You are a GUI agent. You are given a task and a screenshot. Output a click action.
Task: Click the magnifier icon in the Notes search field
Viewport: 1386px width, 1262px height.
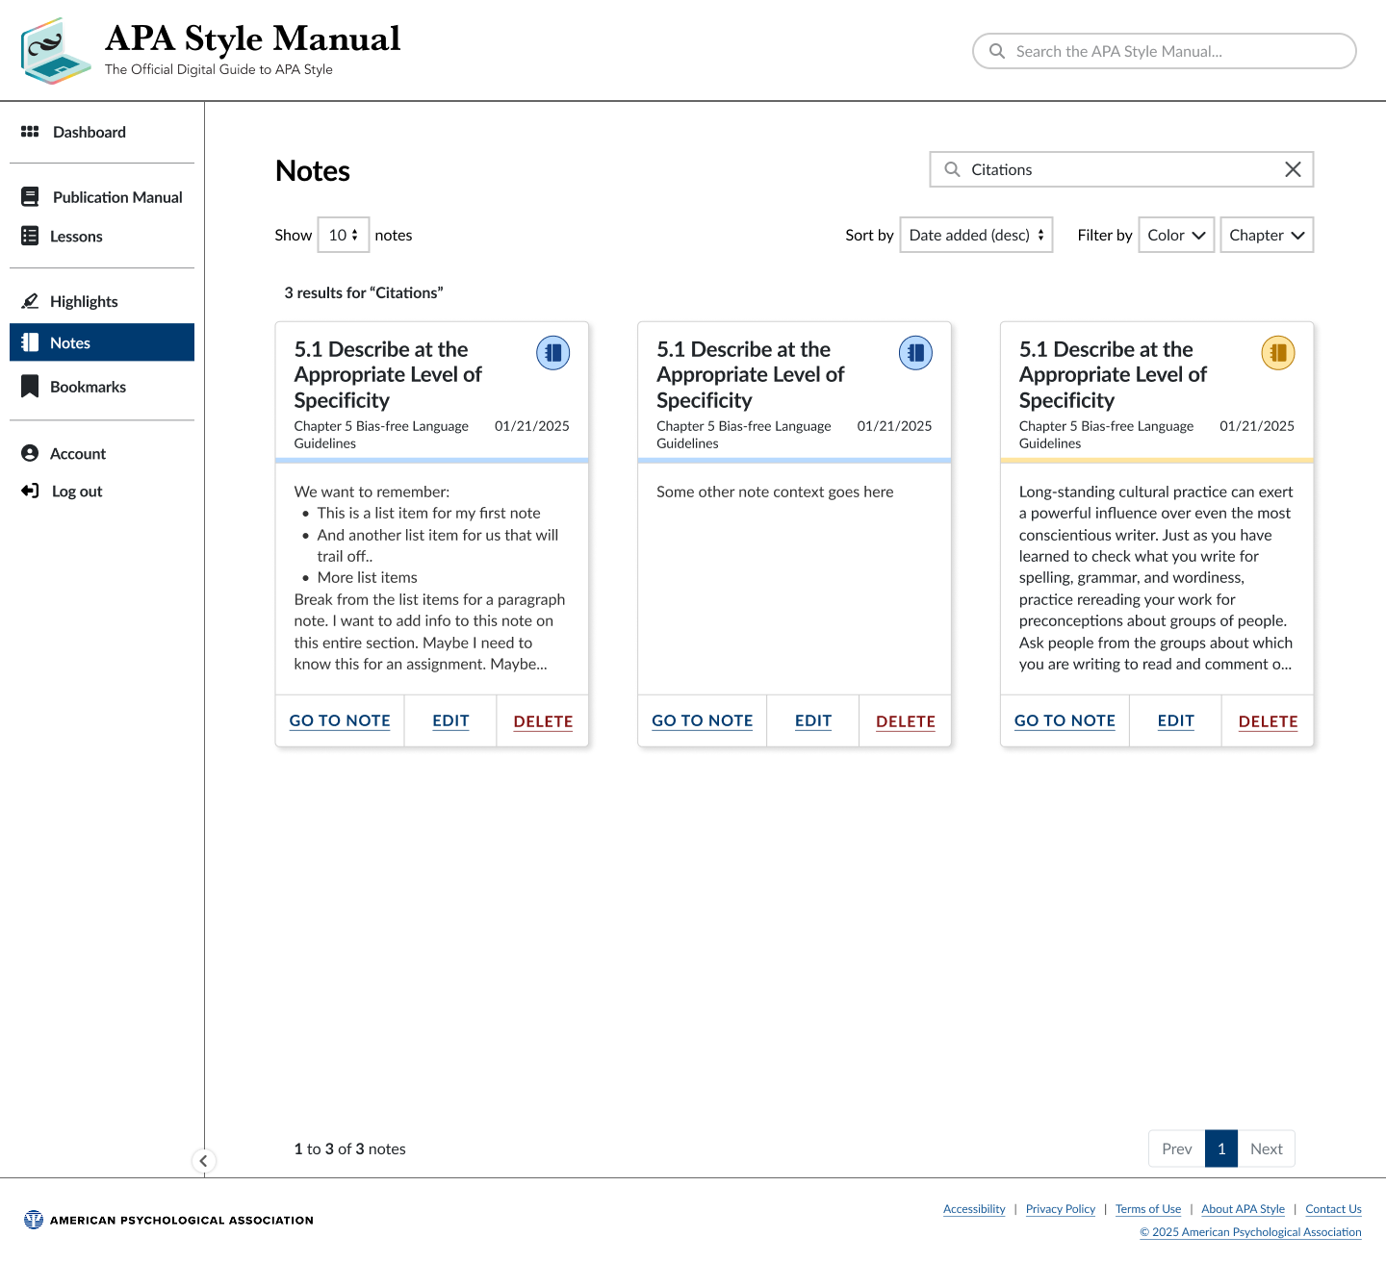coord(952,169)
